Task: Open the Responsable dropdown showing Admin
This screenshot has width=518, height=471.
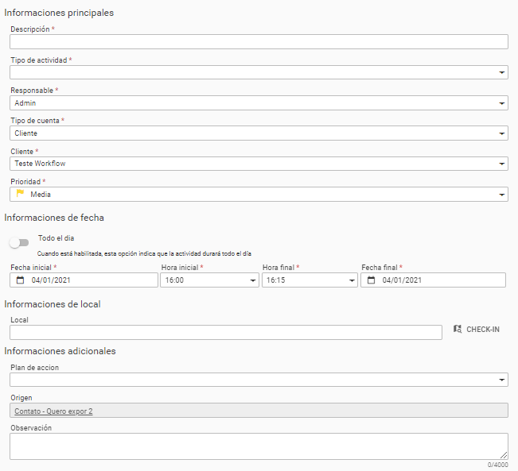Action: point(259,103)
